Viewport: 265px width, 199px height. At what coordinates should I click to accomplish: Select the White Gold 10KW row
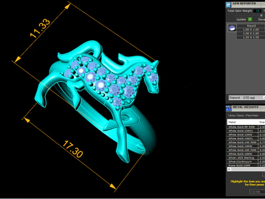(x=246, y=134)
